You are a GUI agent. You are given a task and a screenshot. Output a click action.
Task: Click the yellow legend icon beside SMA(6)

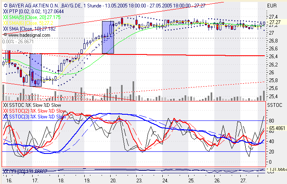click(x=6, y=23)
